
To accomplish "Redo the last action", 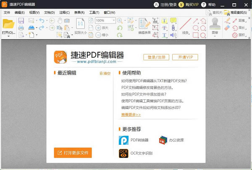I will click(x=42, y=28).
